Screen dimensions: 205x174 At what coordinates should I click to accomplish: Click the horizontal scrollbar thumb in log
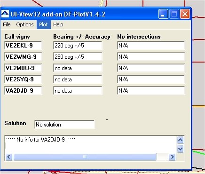coord(85,157)
